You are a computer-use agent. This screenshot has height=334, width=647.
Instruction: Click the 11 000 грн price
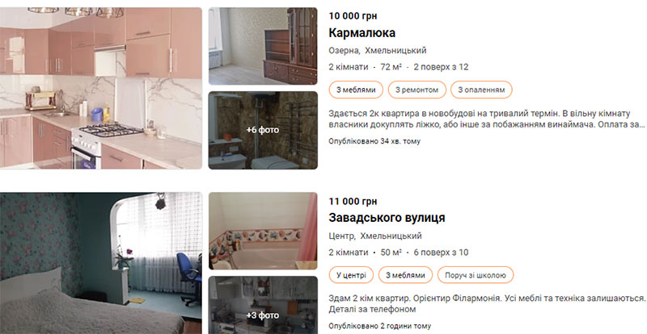pos(353,202)
